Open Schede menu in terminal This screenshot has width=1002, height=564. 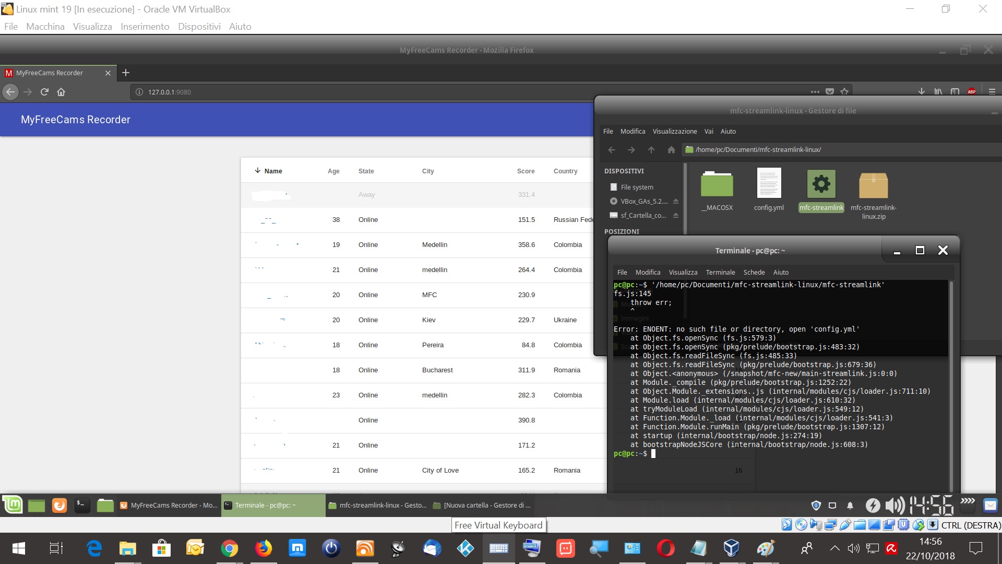click(x=754, y=273)
